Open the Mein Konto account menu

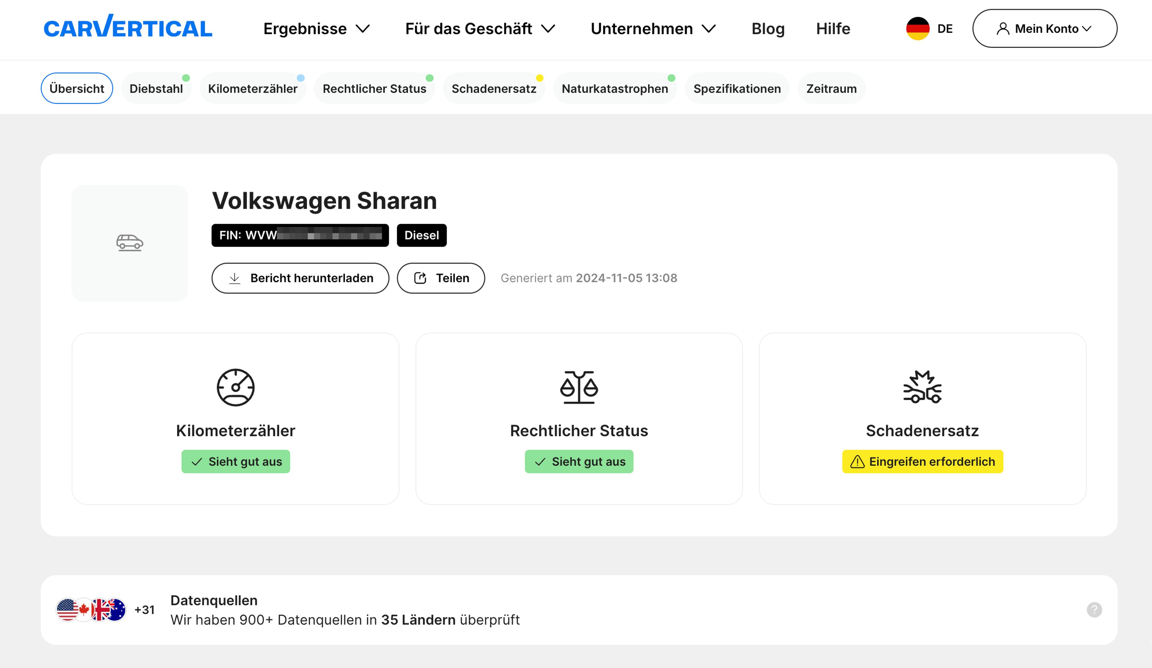point(1045,28)
